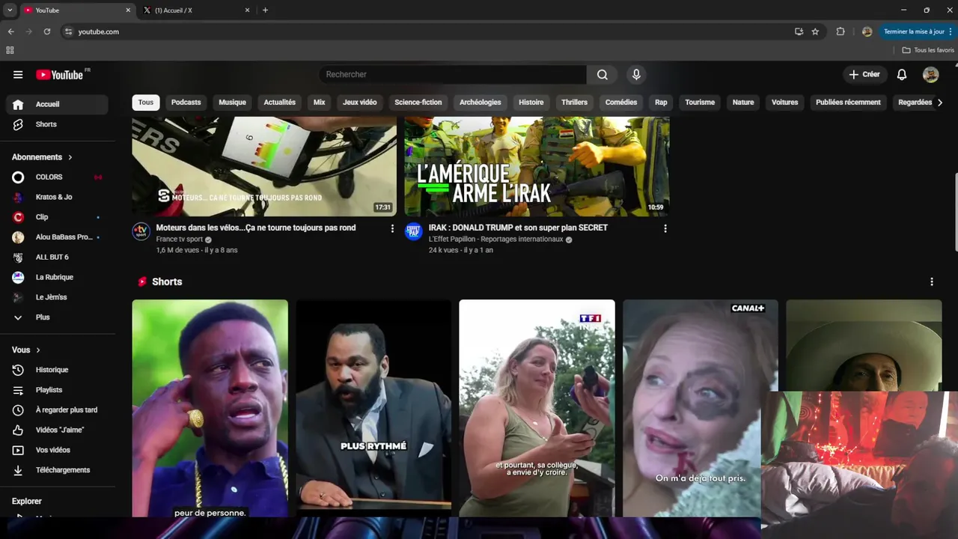Open the Alou BaBass Pro channel
This screenshot has height=539, width=958.
57,237
